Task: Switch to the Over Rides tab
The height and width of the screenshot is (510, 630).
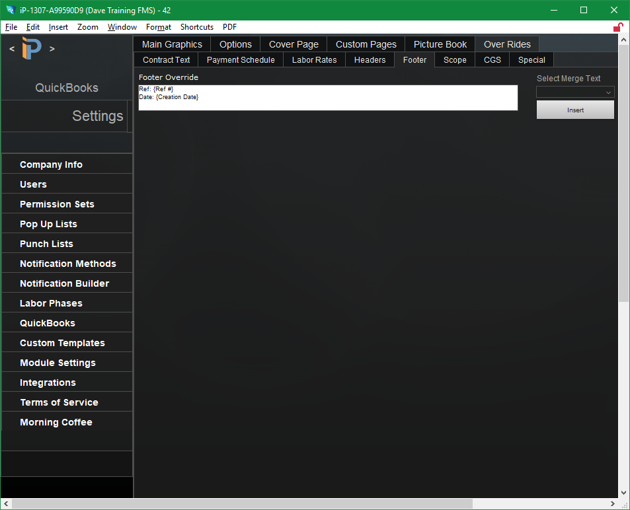Action: coord(506,44)
